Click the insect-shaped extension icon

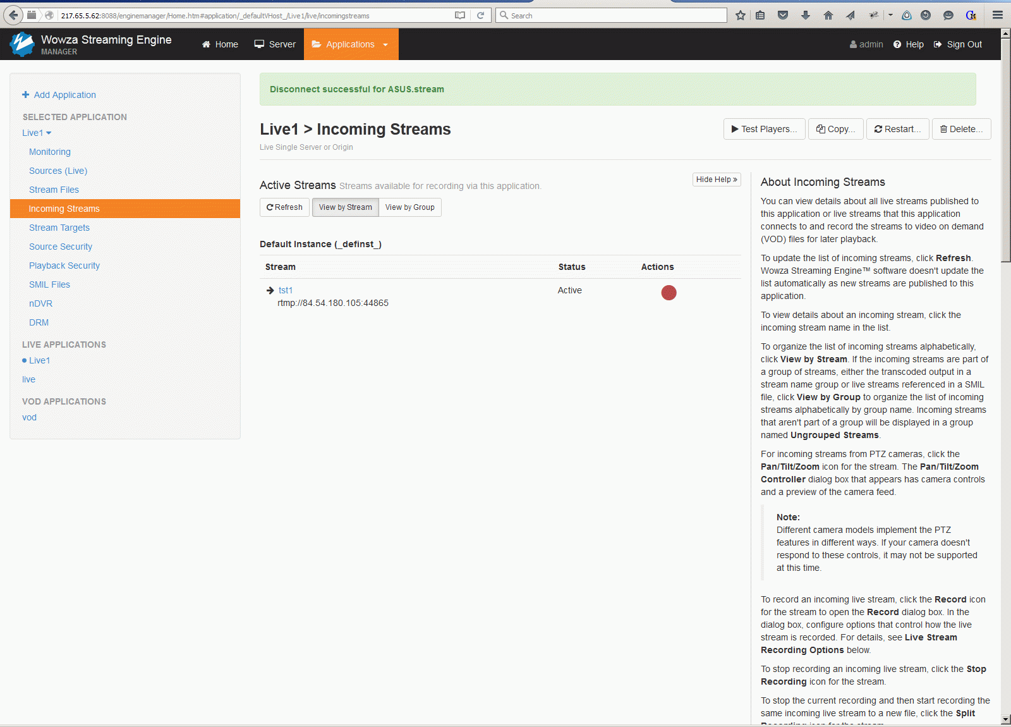pos(874,15)
